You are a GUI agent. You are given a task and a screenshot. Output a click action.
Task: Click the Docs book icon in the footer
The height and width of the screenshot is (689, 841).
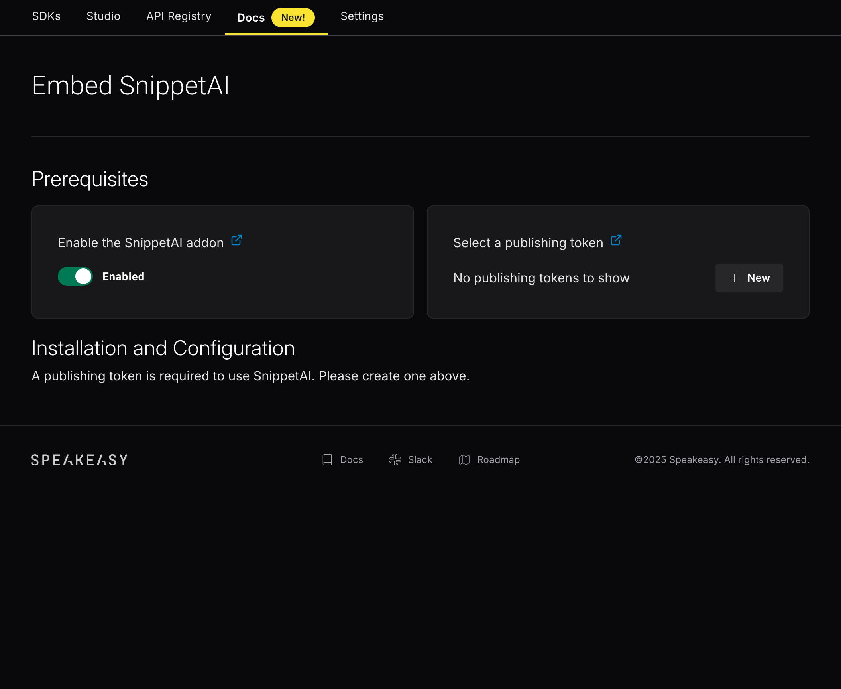point(327,459)
